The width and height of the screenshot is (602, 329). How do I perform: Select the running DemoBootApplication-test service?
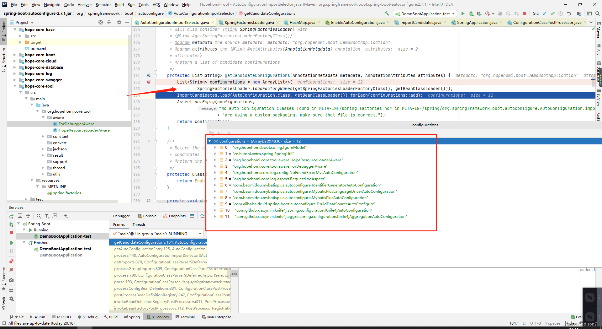(x=65, y=236)
